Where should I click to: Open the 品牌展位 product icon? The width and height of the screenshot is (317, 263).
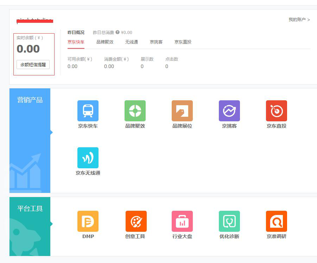tap(182, 111)
